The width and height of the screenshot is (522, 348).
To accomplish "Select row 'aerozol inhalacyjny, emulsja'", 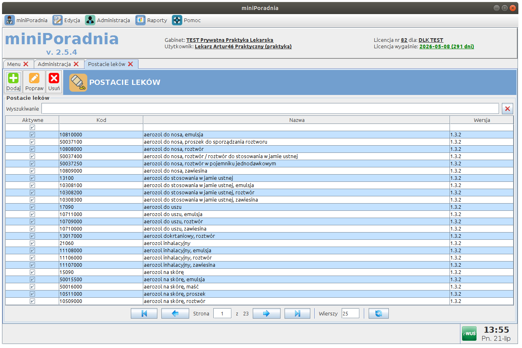I will pyautogui.click(x=260, y=251).
